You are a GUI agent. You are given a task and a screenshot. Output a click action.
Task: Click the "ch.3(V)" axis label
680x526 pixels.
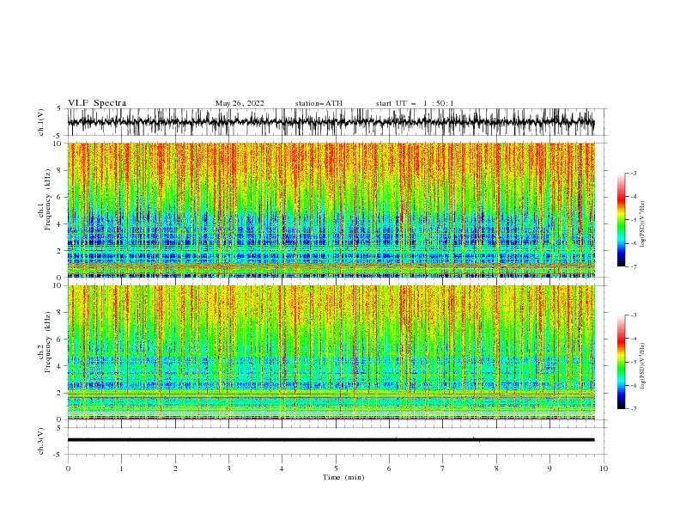click(x=41, y=441)
